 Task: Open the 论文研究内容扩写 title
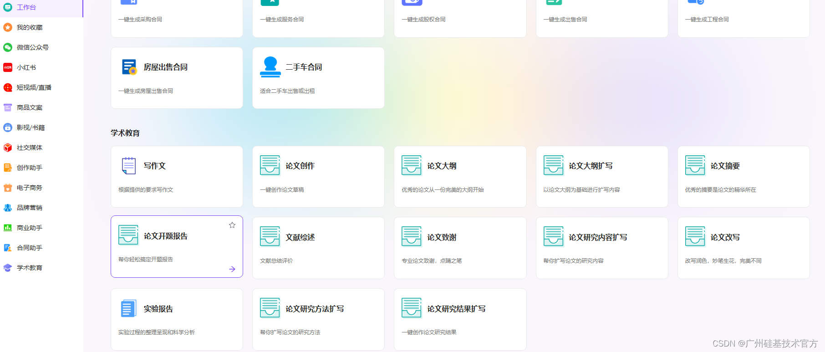coord(598,237)
